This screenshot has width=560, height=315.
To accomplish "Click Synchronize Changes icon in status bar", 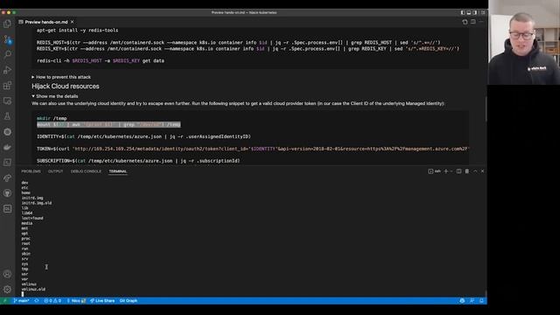I will pos(37,301).
